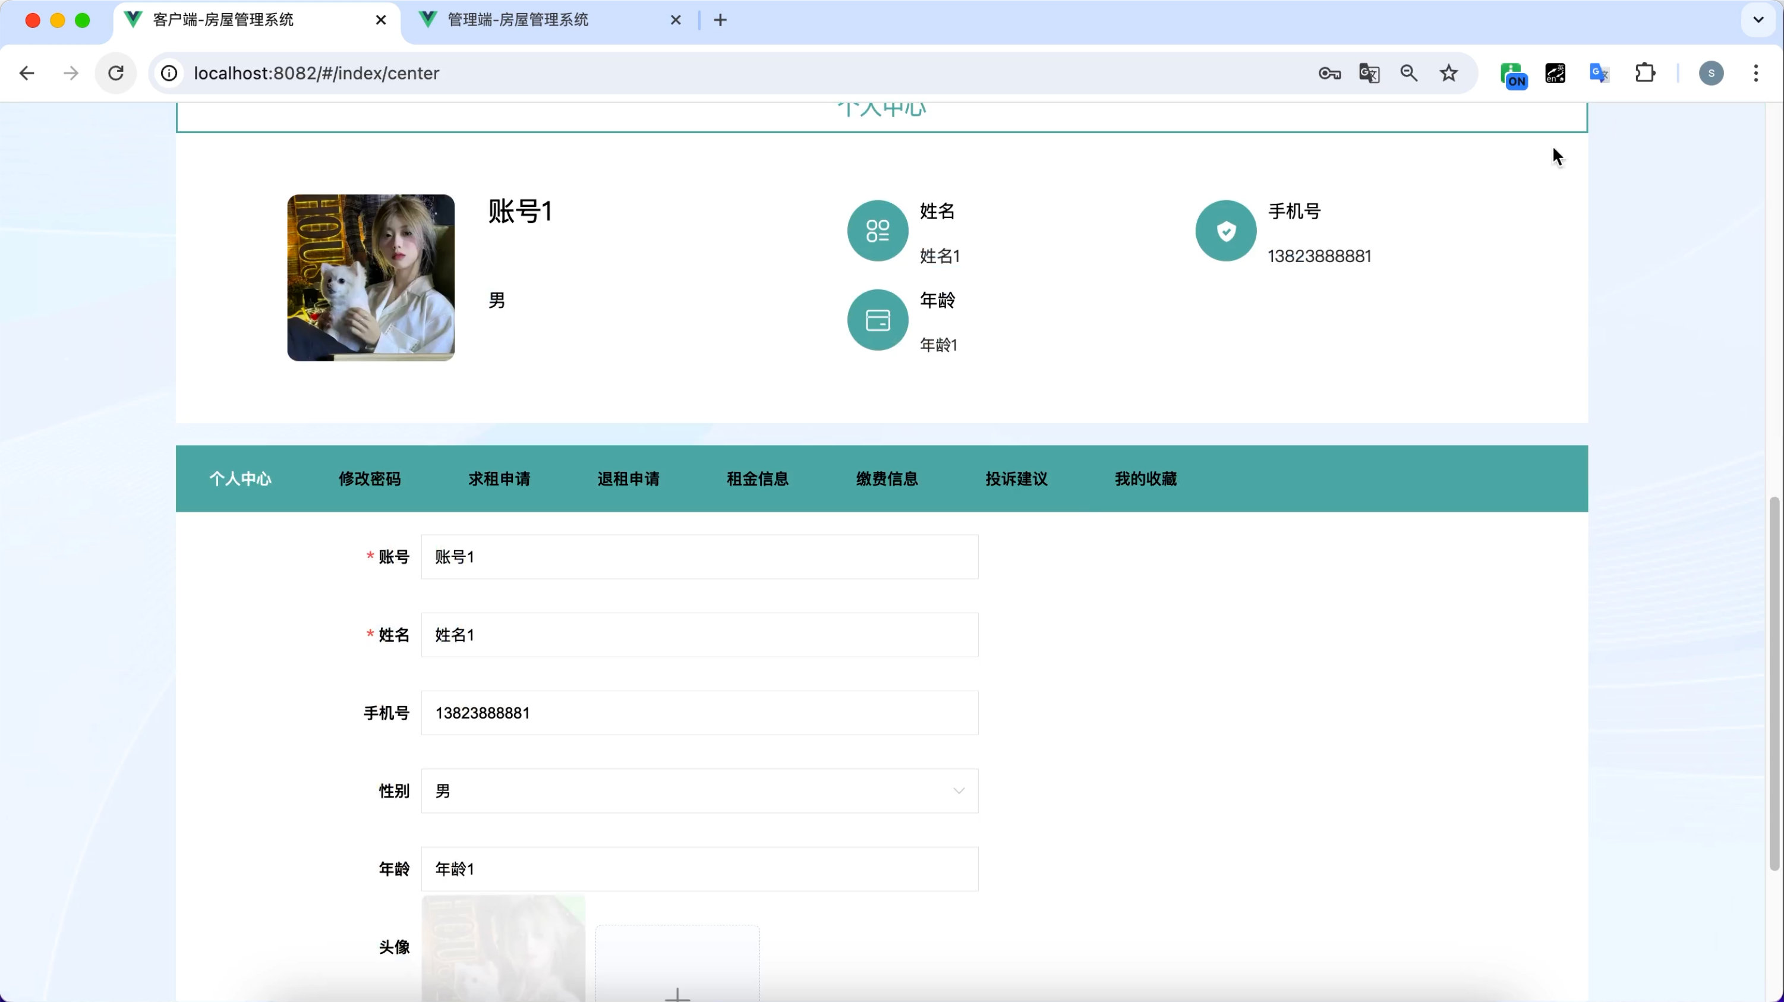Click the 年龄 wallet-style round icon

click(x=878, y=320)
